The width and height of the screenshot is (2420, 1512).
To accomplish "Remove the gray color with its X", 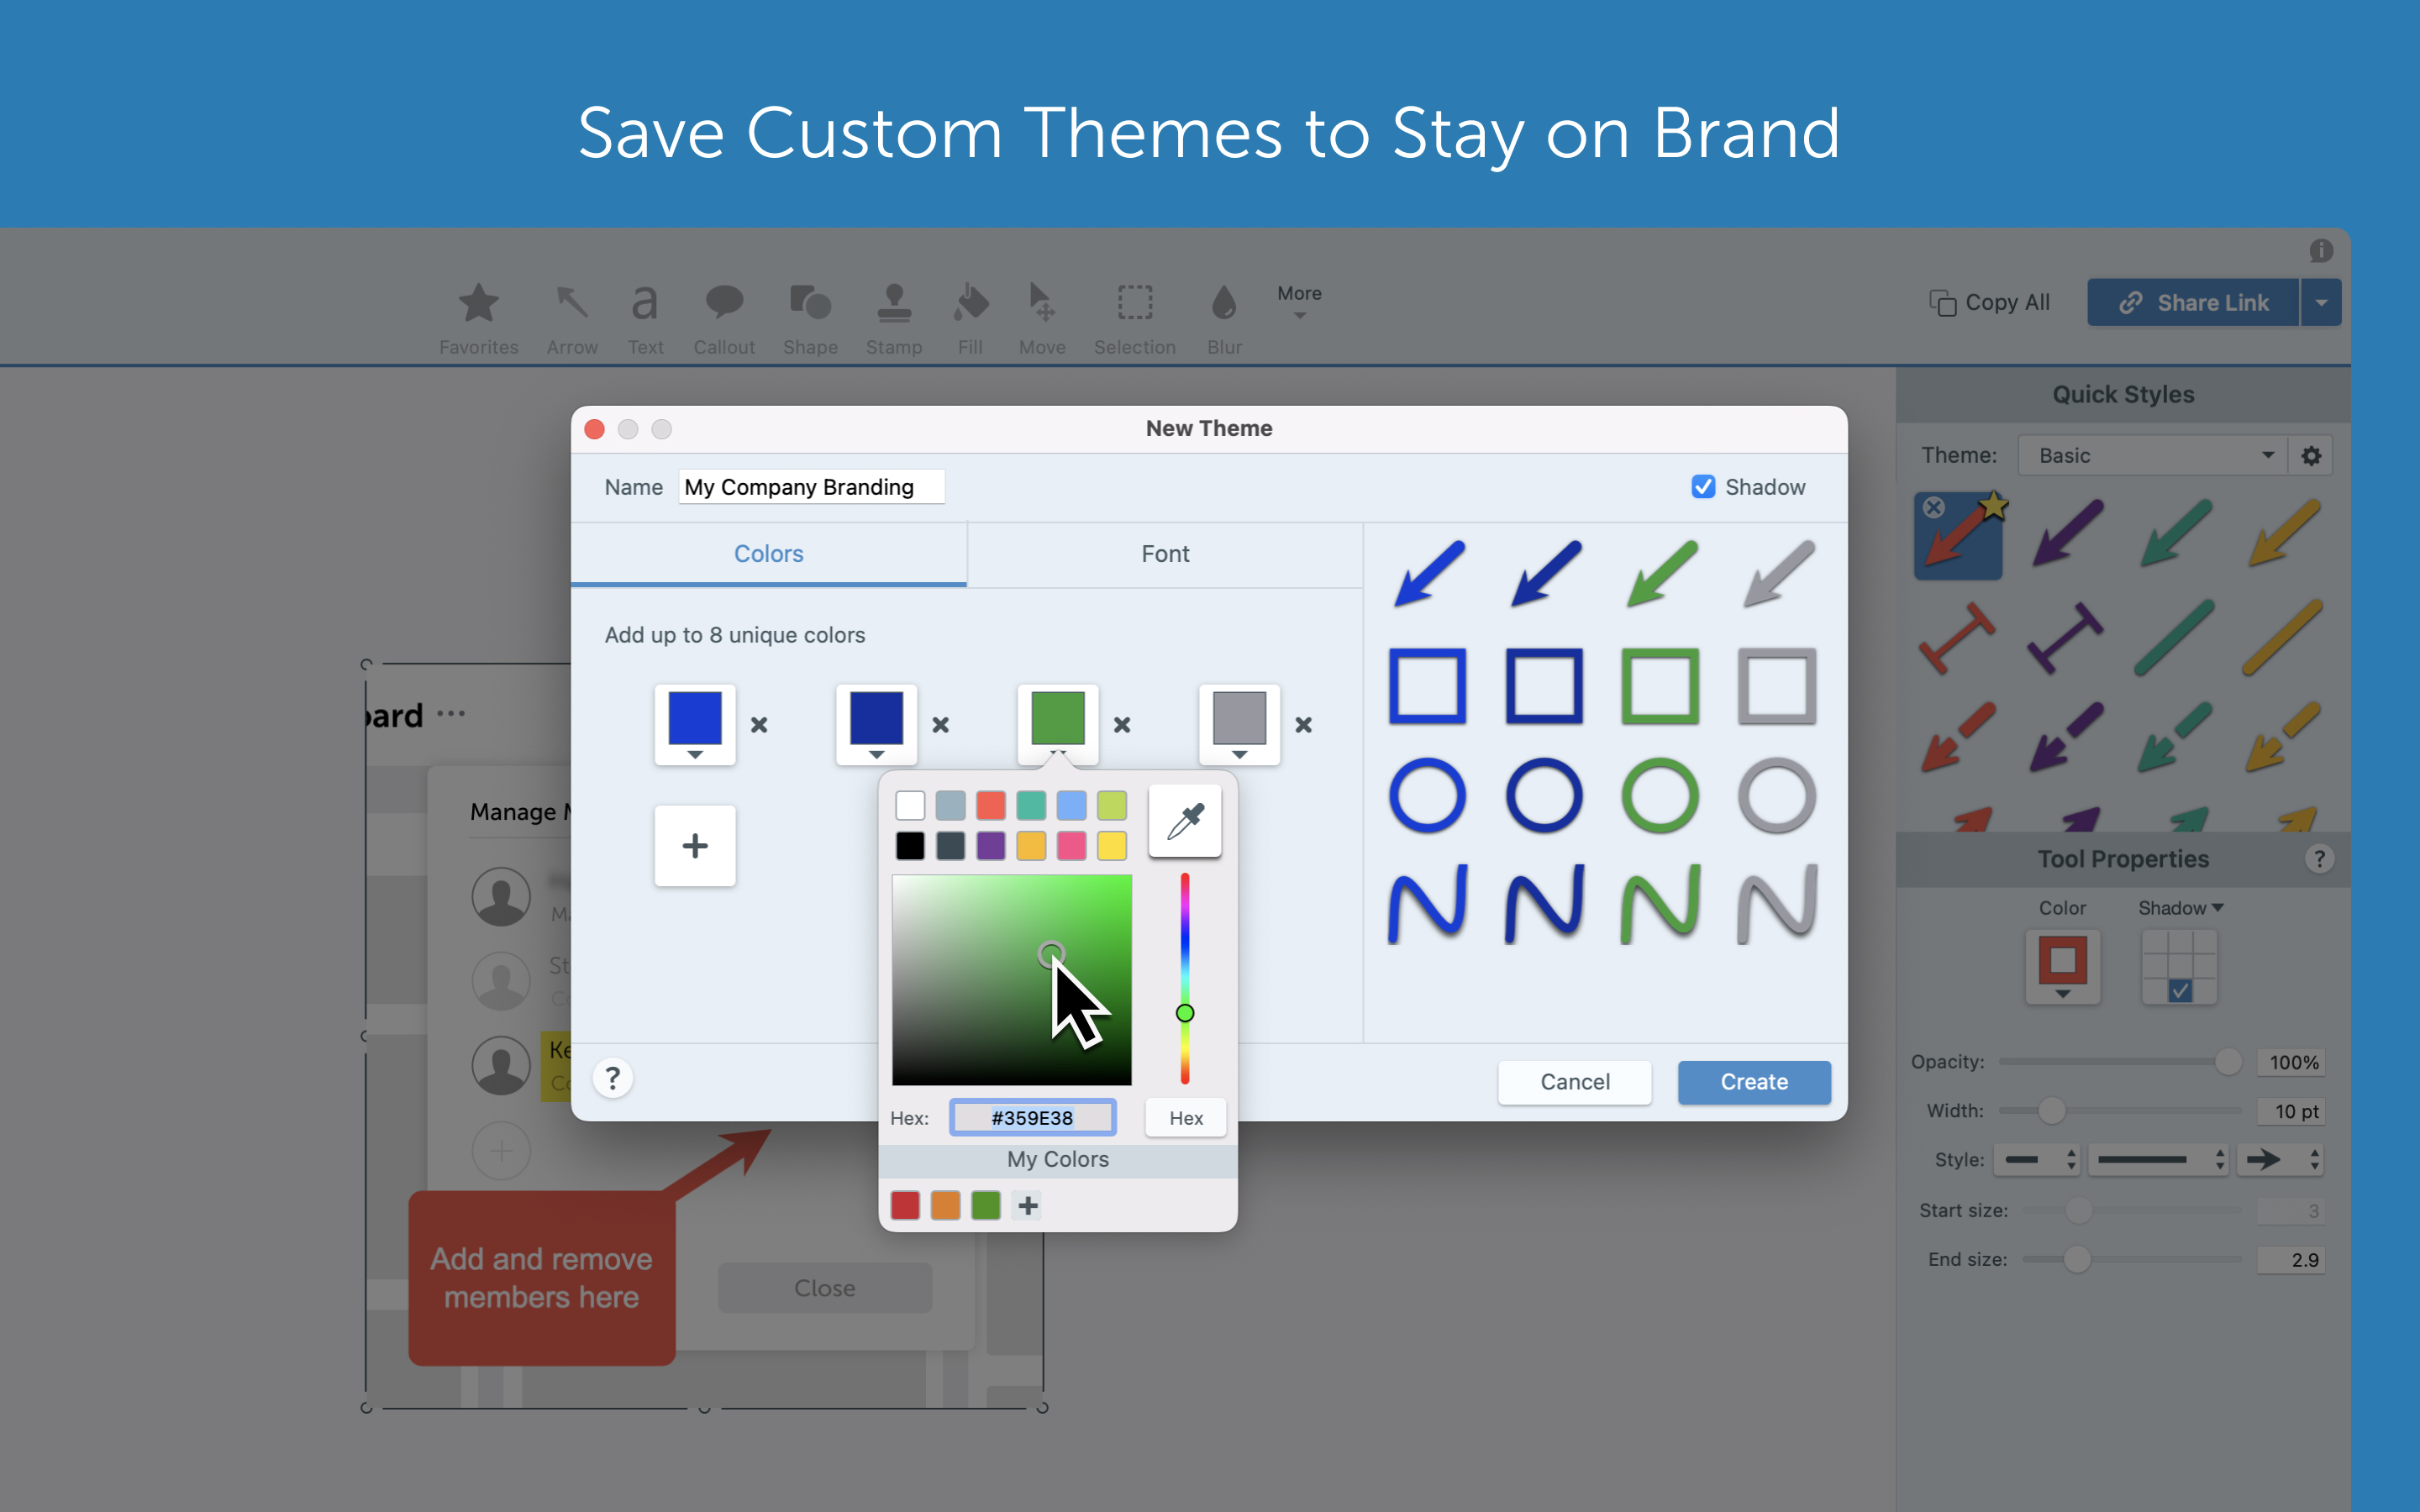I will click(x=1303, y=725).
